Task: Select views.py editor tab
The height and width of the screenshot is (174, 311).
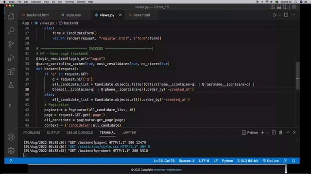Action: pyautogui.click(x=107, y=15)
